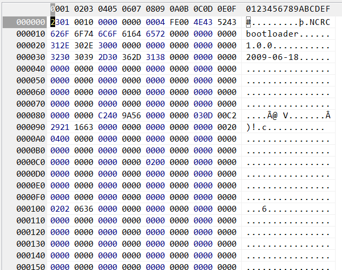Click hex word FE00 in first row

179,22
